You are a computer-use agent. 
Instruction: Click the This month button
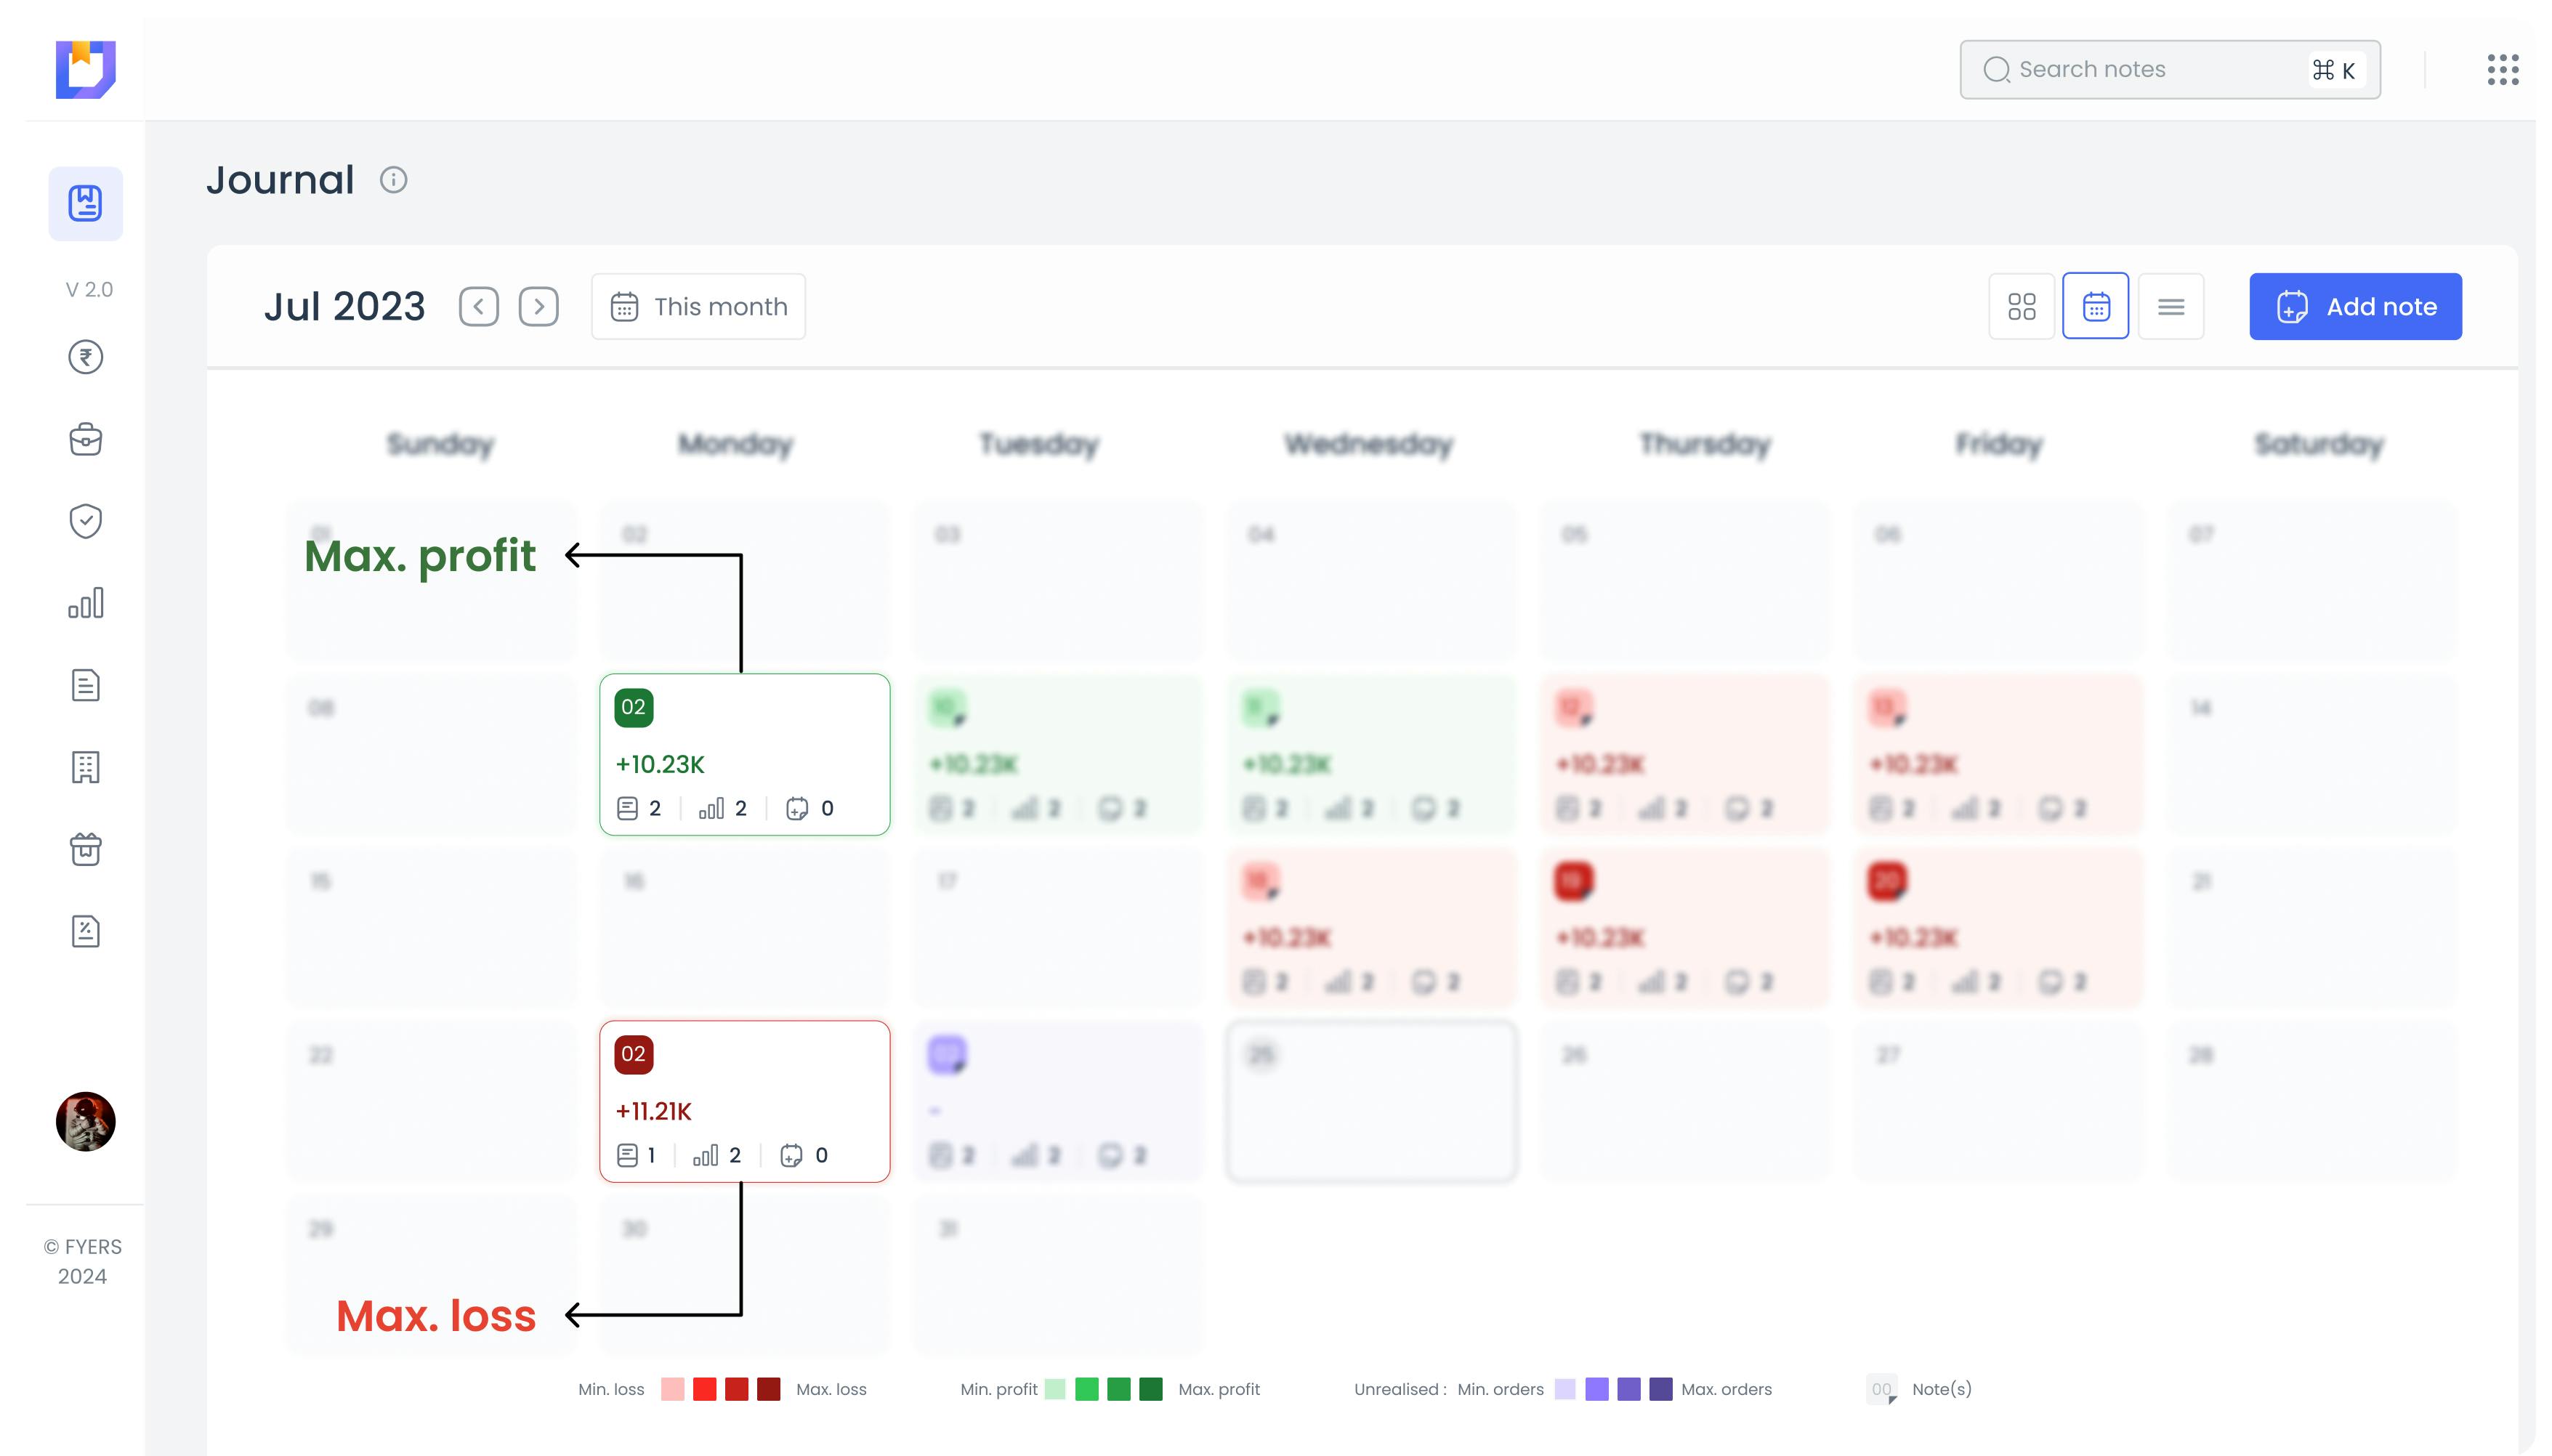coord(698,306)
